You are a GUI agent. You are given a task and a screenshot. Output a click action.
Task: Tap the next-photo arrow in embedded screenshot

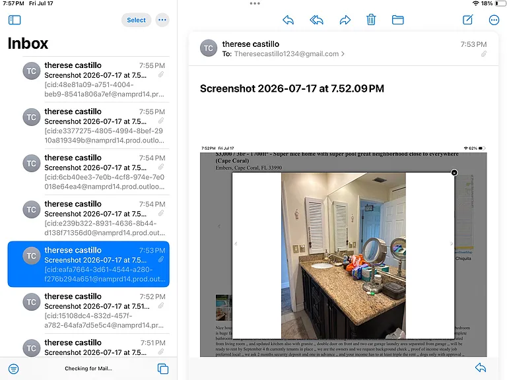(x=452, y=243)
